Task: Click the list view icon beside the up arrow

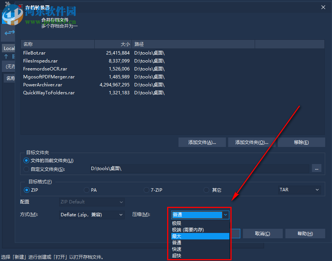Action: point(13,56)
